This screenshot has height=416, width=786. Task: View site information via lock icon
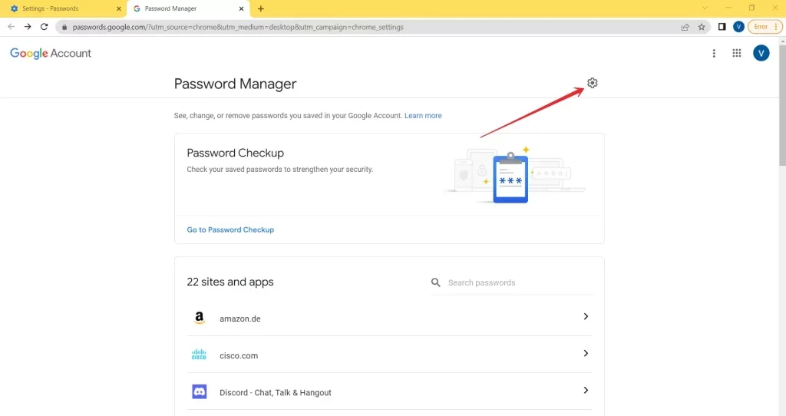64,27
